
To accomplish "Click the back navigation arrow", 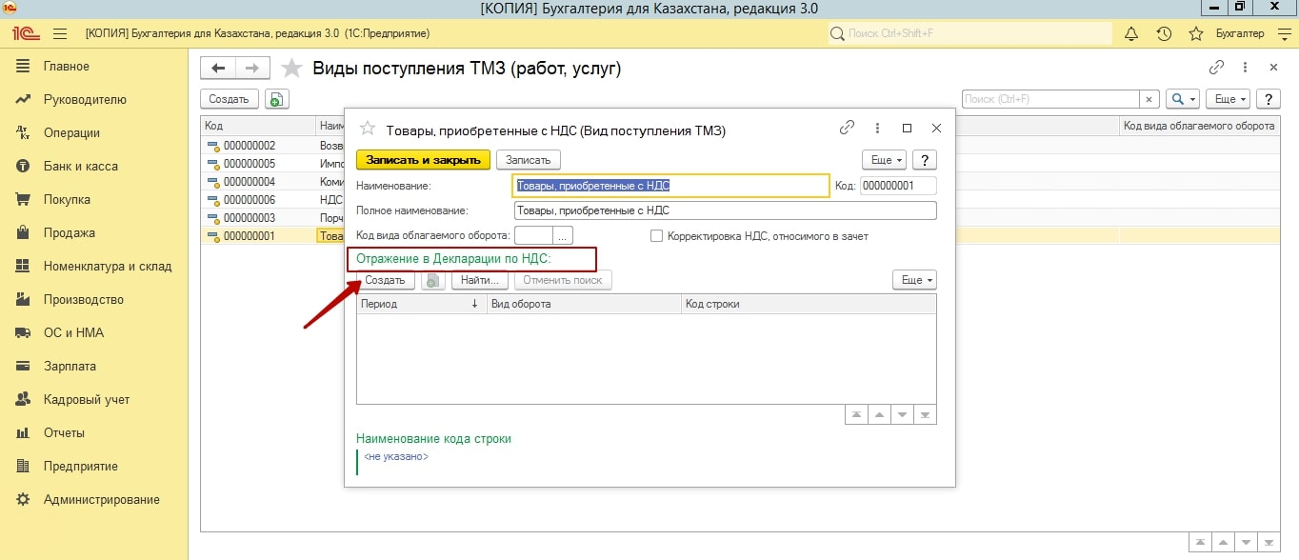I will coord(218,68).
